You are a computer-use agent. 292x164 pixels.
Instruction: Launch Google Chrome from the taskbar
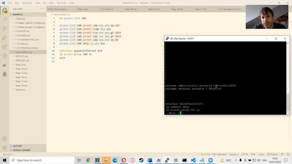88,160
